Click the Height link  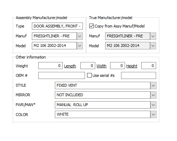click(x=132, y=66)
